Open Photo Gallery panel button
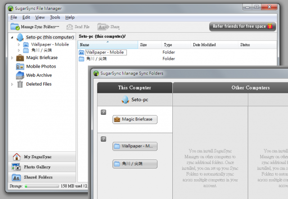The image size is (288, 199). (42, 167)
